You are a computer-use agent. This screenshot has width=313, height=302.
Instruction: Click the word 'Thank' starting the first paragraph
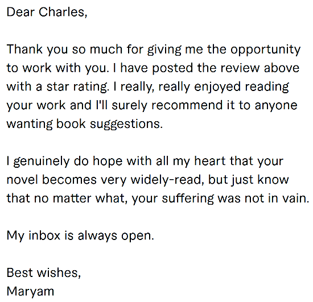tap(24, 49)
